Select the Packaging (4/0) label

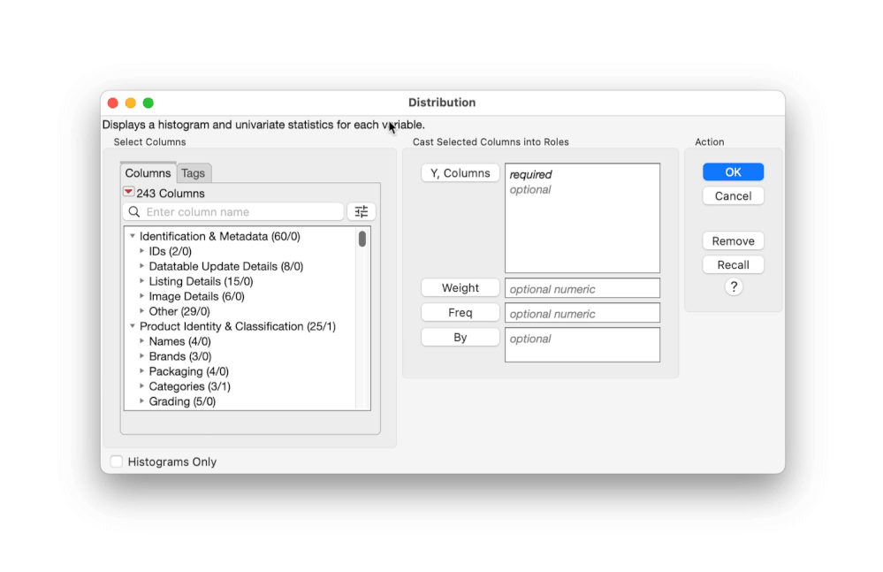pyautogui.click(x=188, y=371)
